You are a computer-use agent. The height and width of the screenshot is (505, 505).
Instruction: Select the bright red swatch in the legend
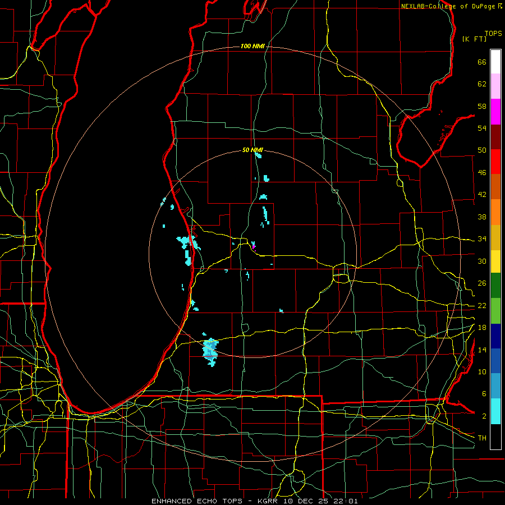click(495, 162)
